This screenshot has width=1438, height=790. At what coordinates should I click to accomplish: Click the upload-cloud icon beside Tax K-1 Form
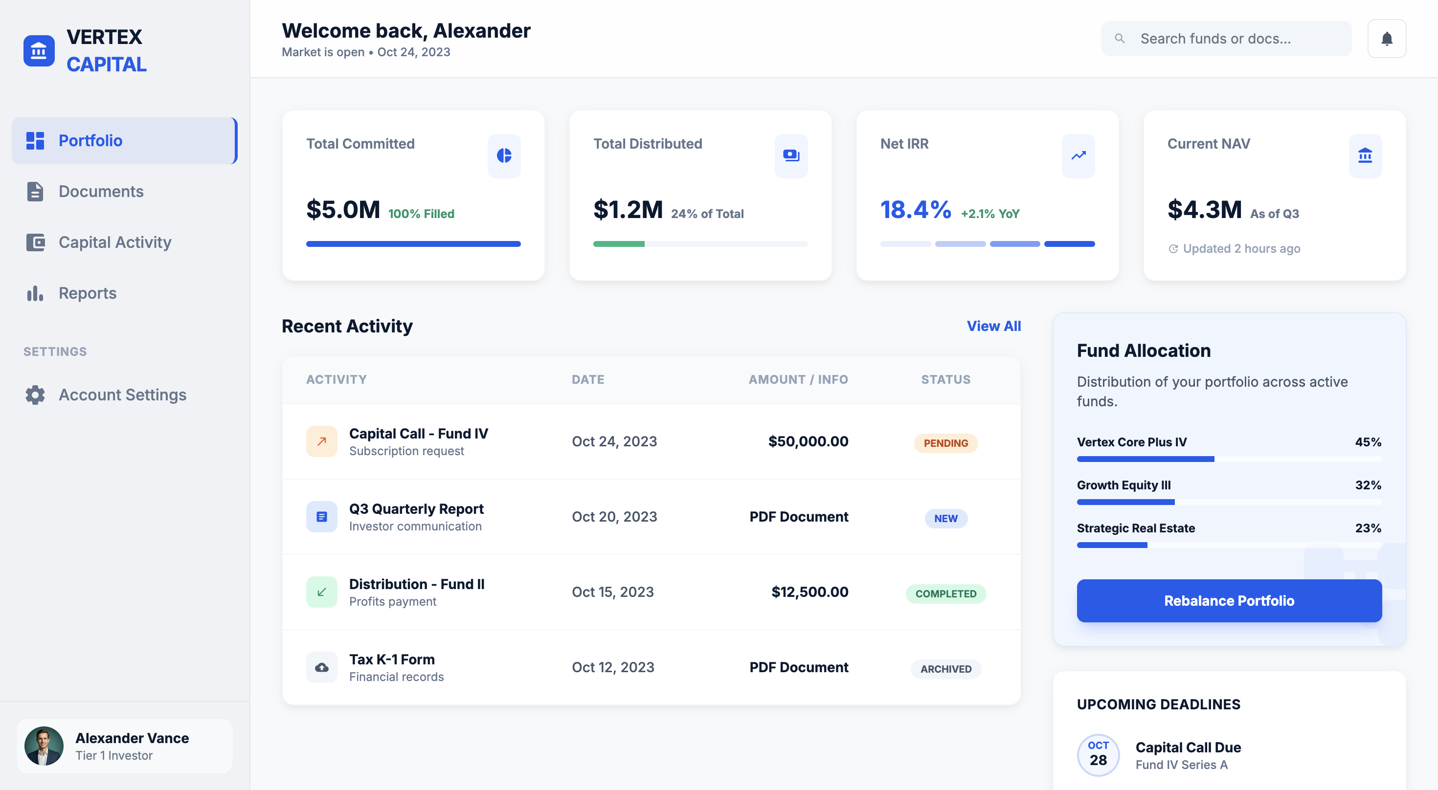321,667
